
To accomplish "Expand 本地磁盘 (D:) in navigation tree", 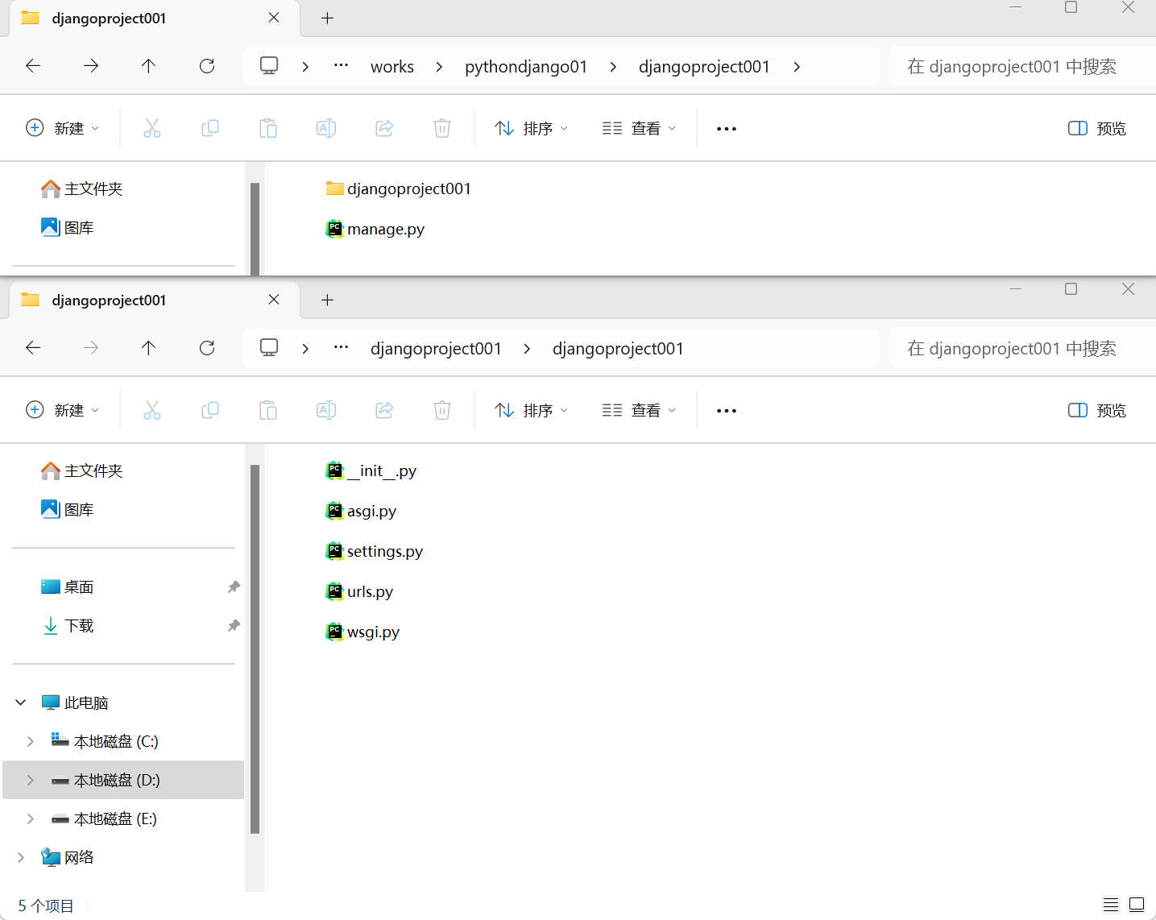I will pyautogui.click(x=31, y=780).
